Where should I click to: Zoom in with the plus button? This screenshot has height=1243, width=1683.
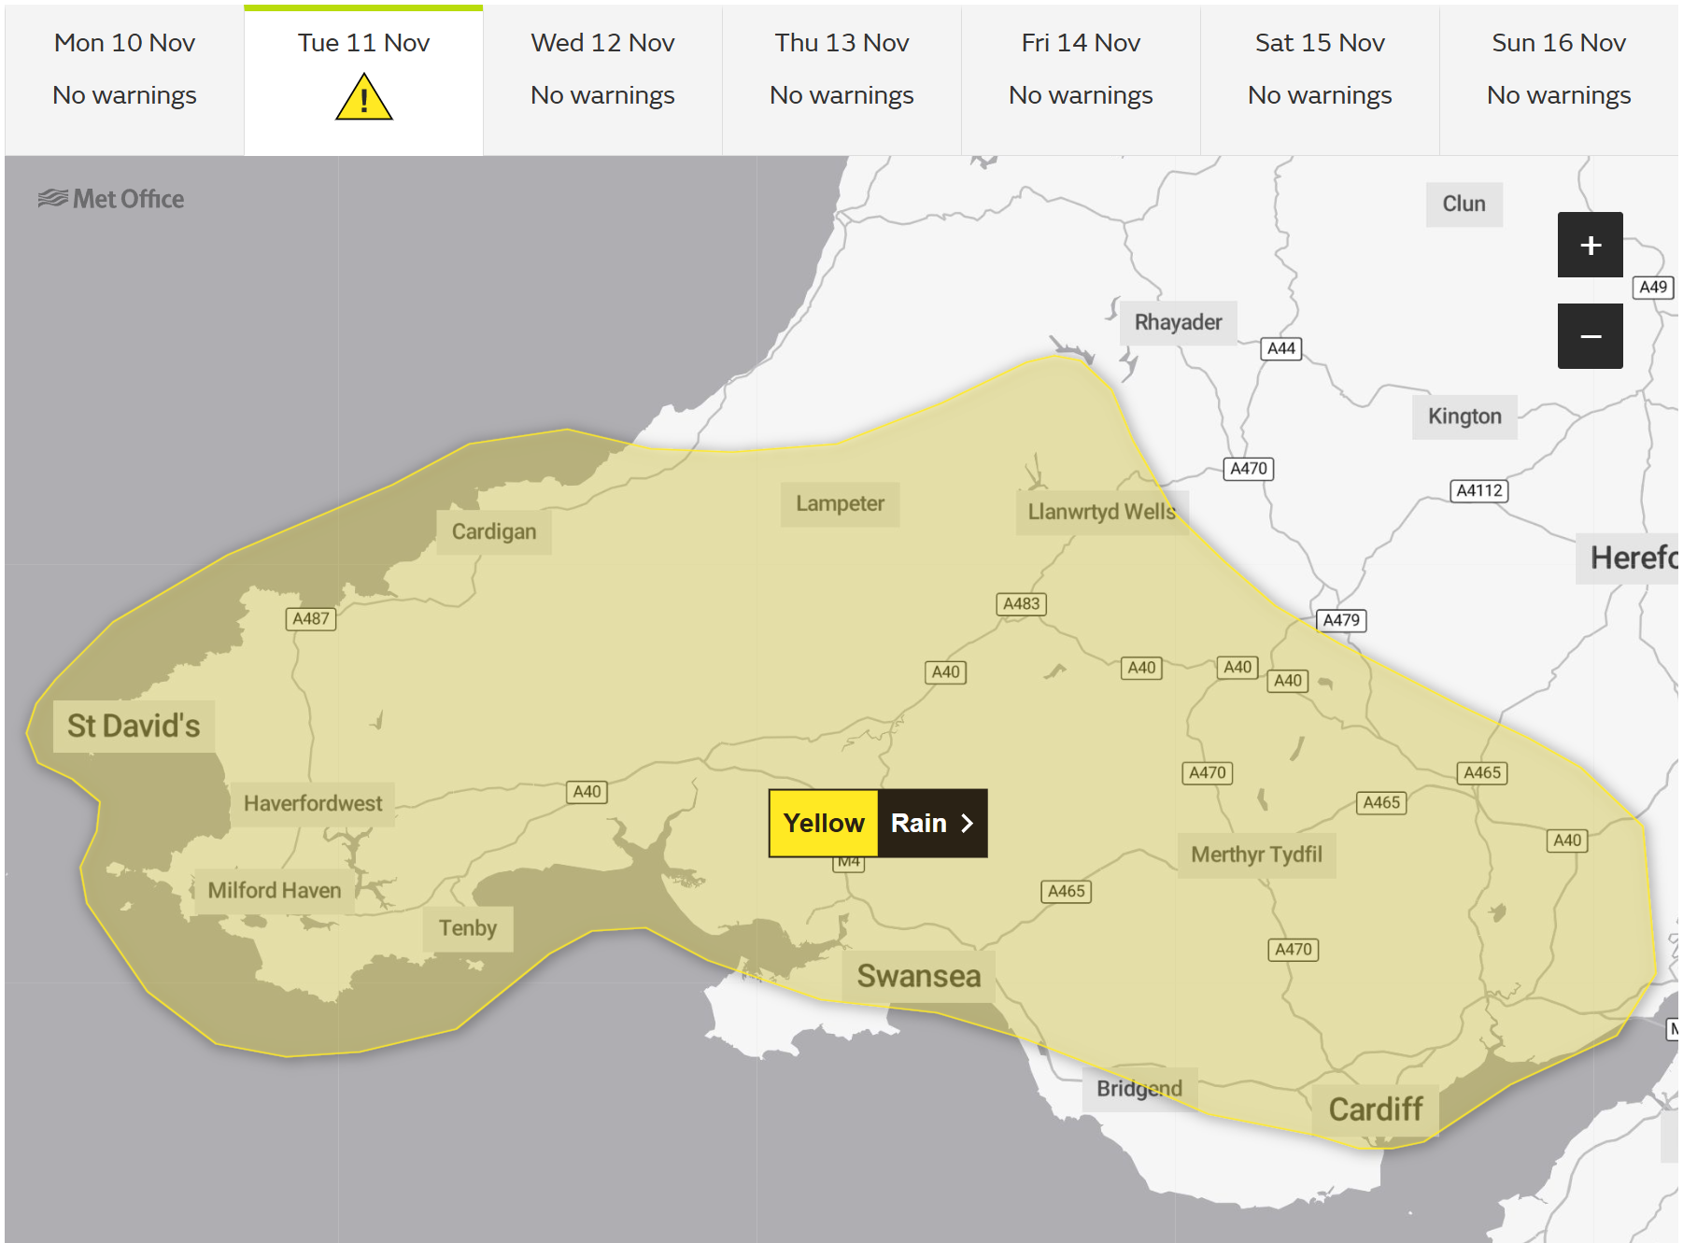(x=1590, y=245)
